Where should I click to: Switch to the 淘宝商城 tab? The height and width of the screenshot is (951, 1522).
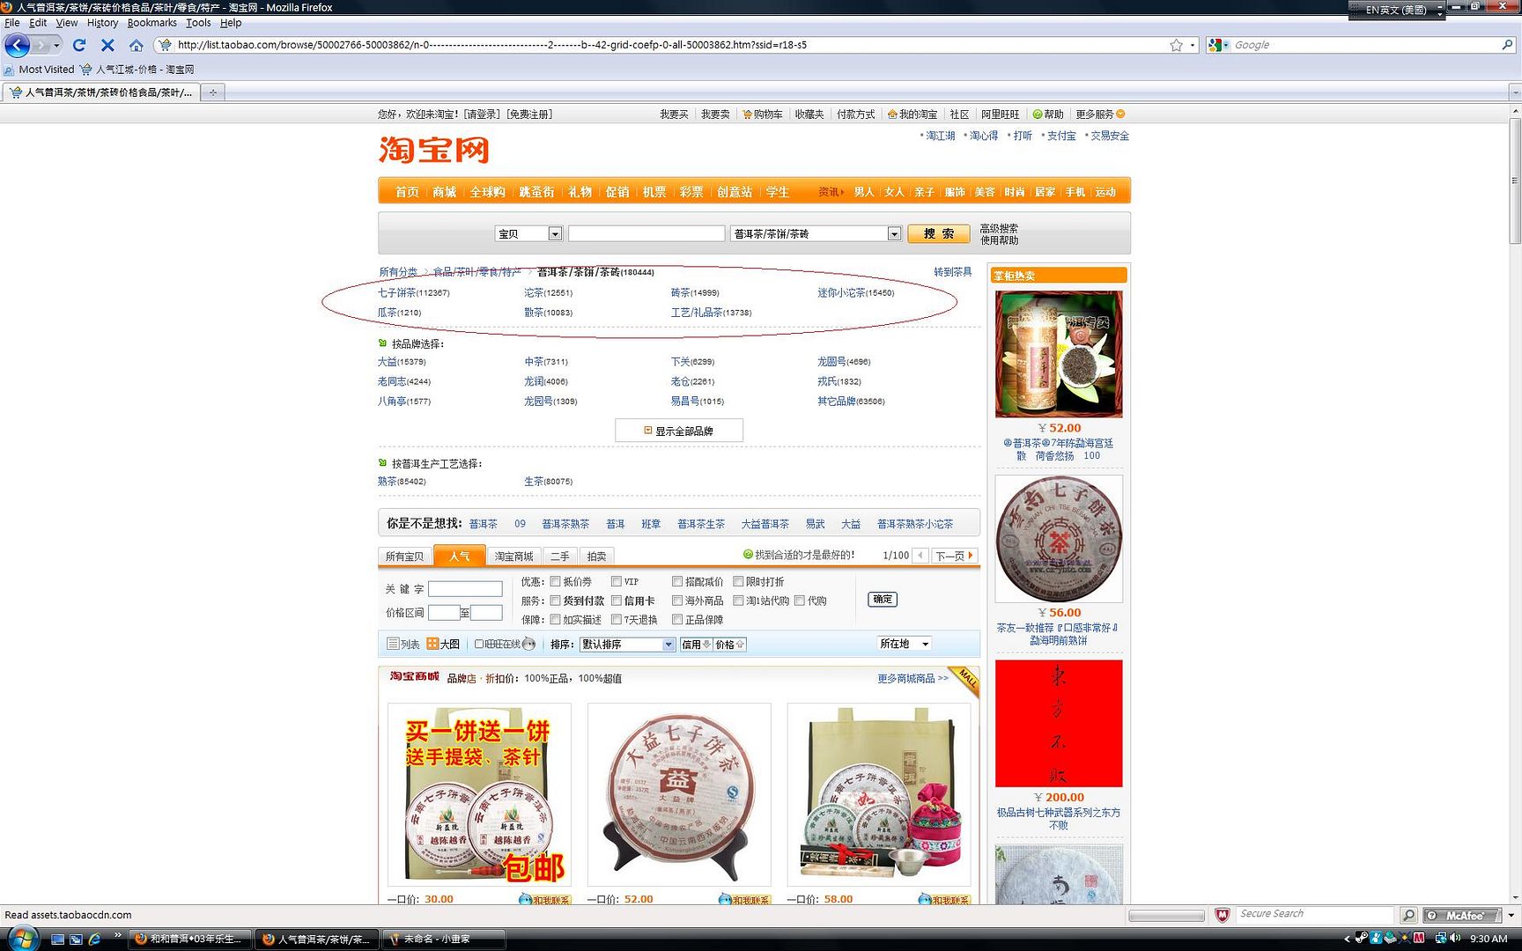point(513,557)
